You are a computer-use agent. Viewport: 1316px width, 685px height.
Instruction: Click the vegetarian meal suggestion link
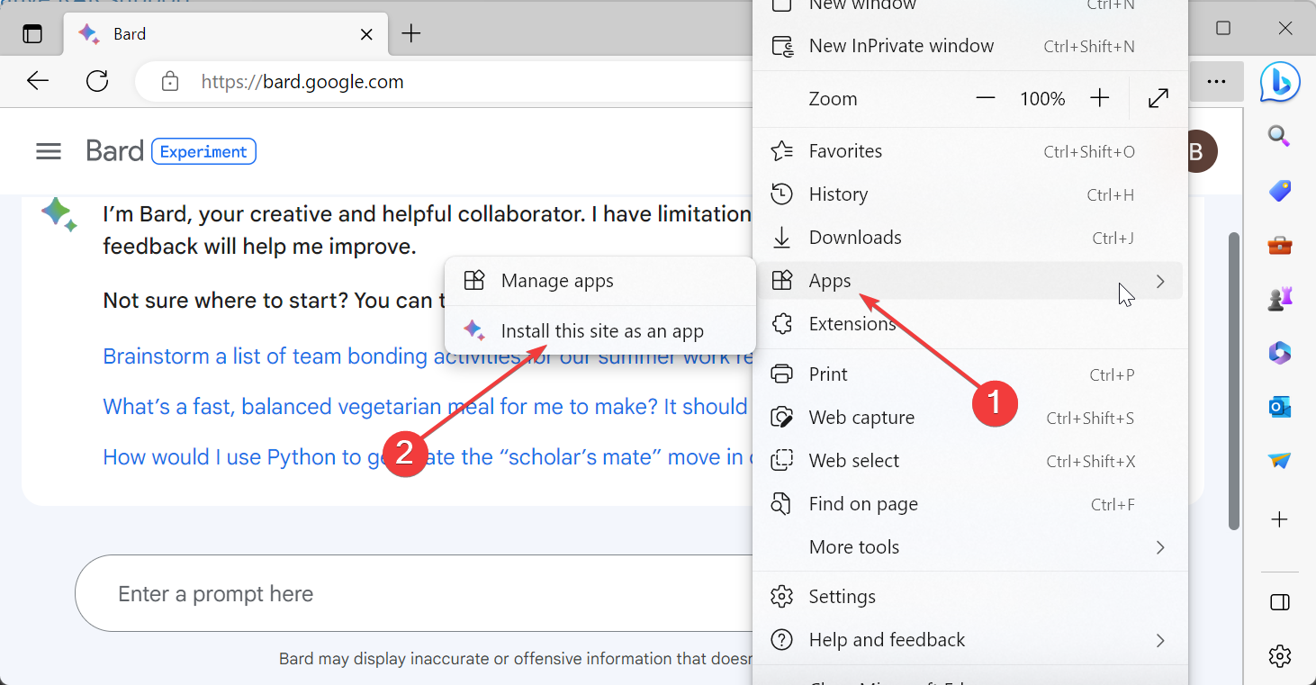pos(425,407)
